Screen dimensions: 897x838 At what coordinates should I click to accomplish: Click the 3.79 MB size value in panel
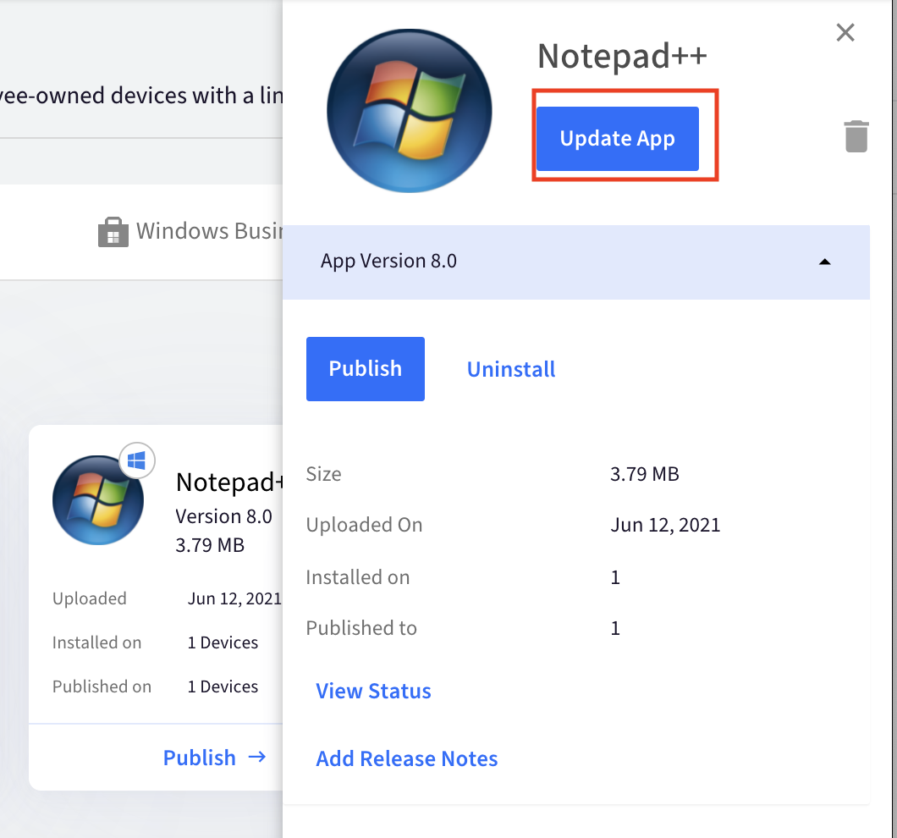click(644, 474)
